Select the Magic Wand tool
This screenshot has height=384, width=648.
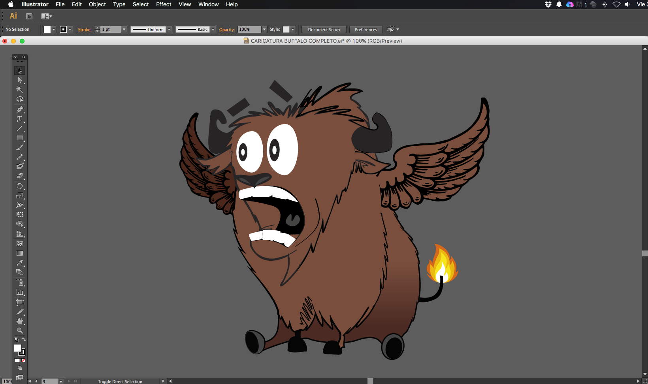[19, 90]
